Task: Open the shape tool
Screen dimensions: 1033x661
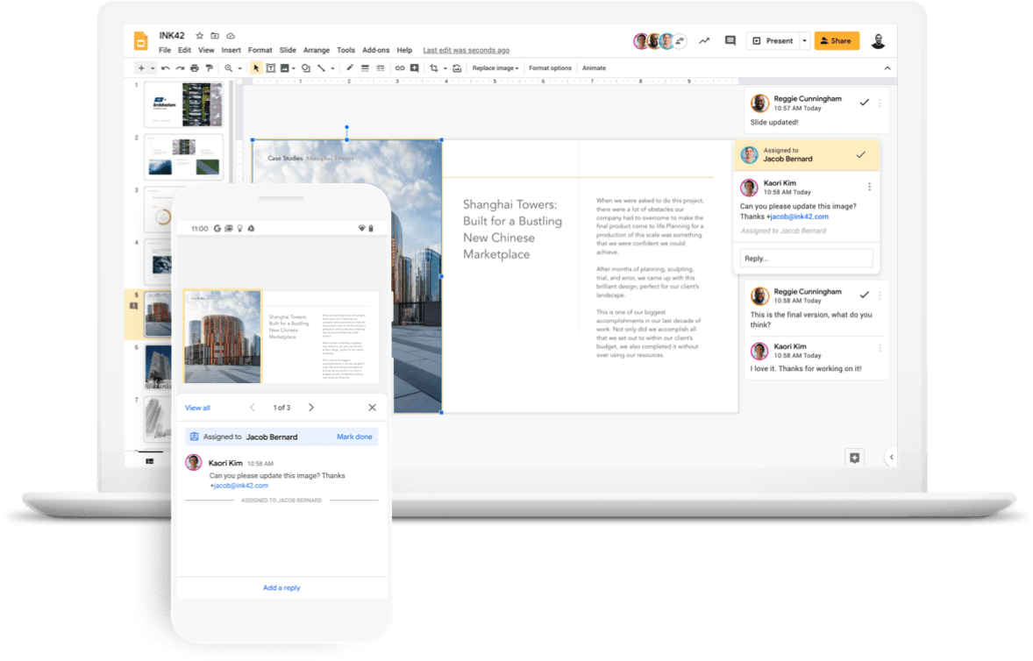Action: (306, 68)
